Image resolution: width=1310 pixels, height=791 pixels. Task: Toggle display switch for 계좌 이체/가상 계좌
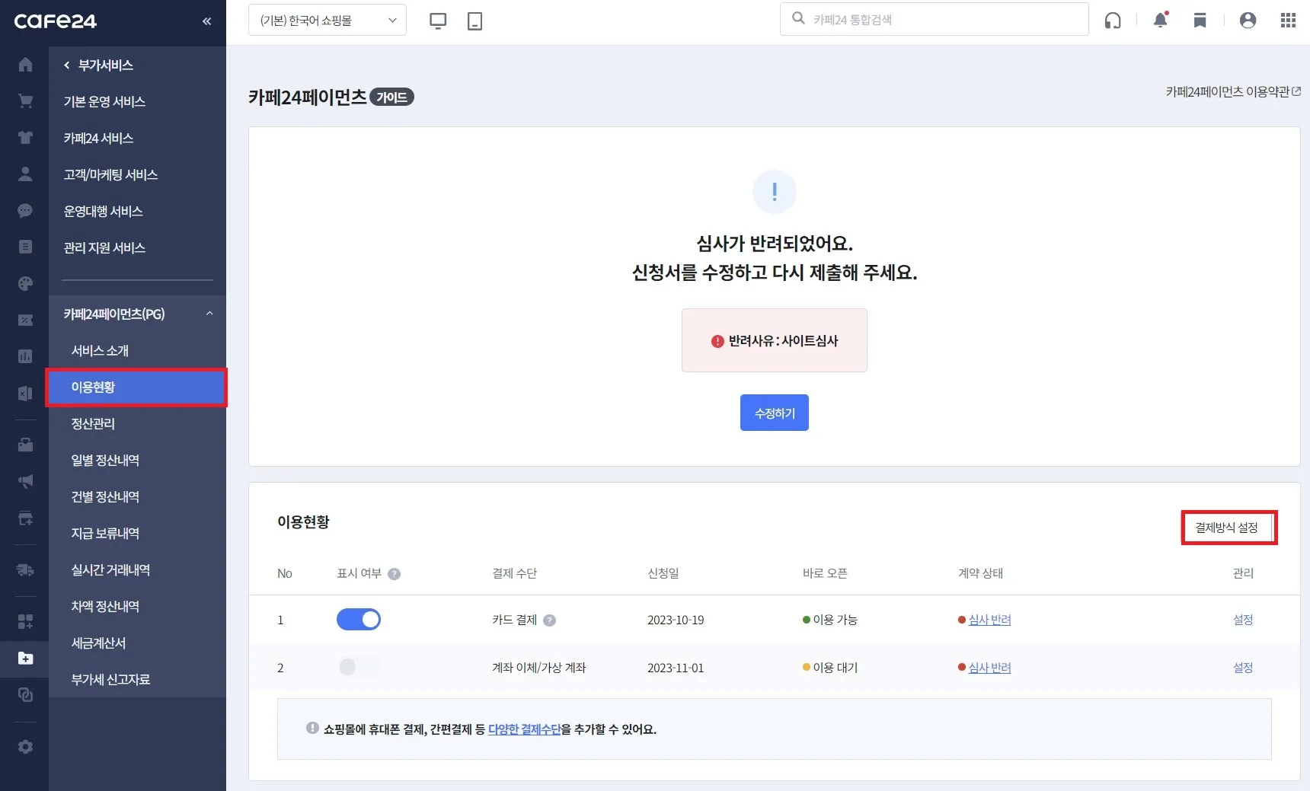[359, 667]
